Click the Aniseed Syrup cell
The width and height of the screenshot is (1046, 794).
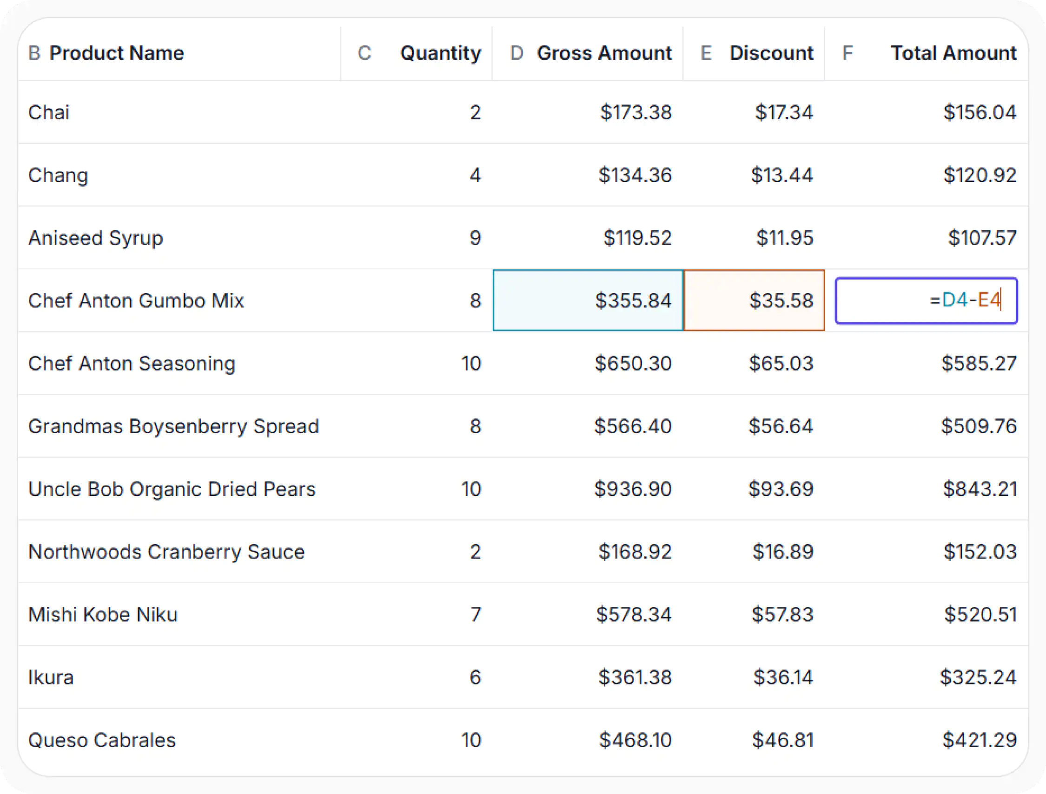coord(179,238)
